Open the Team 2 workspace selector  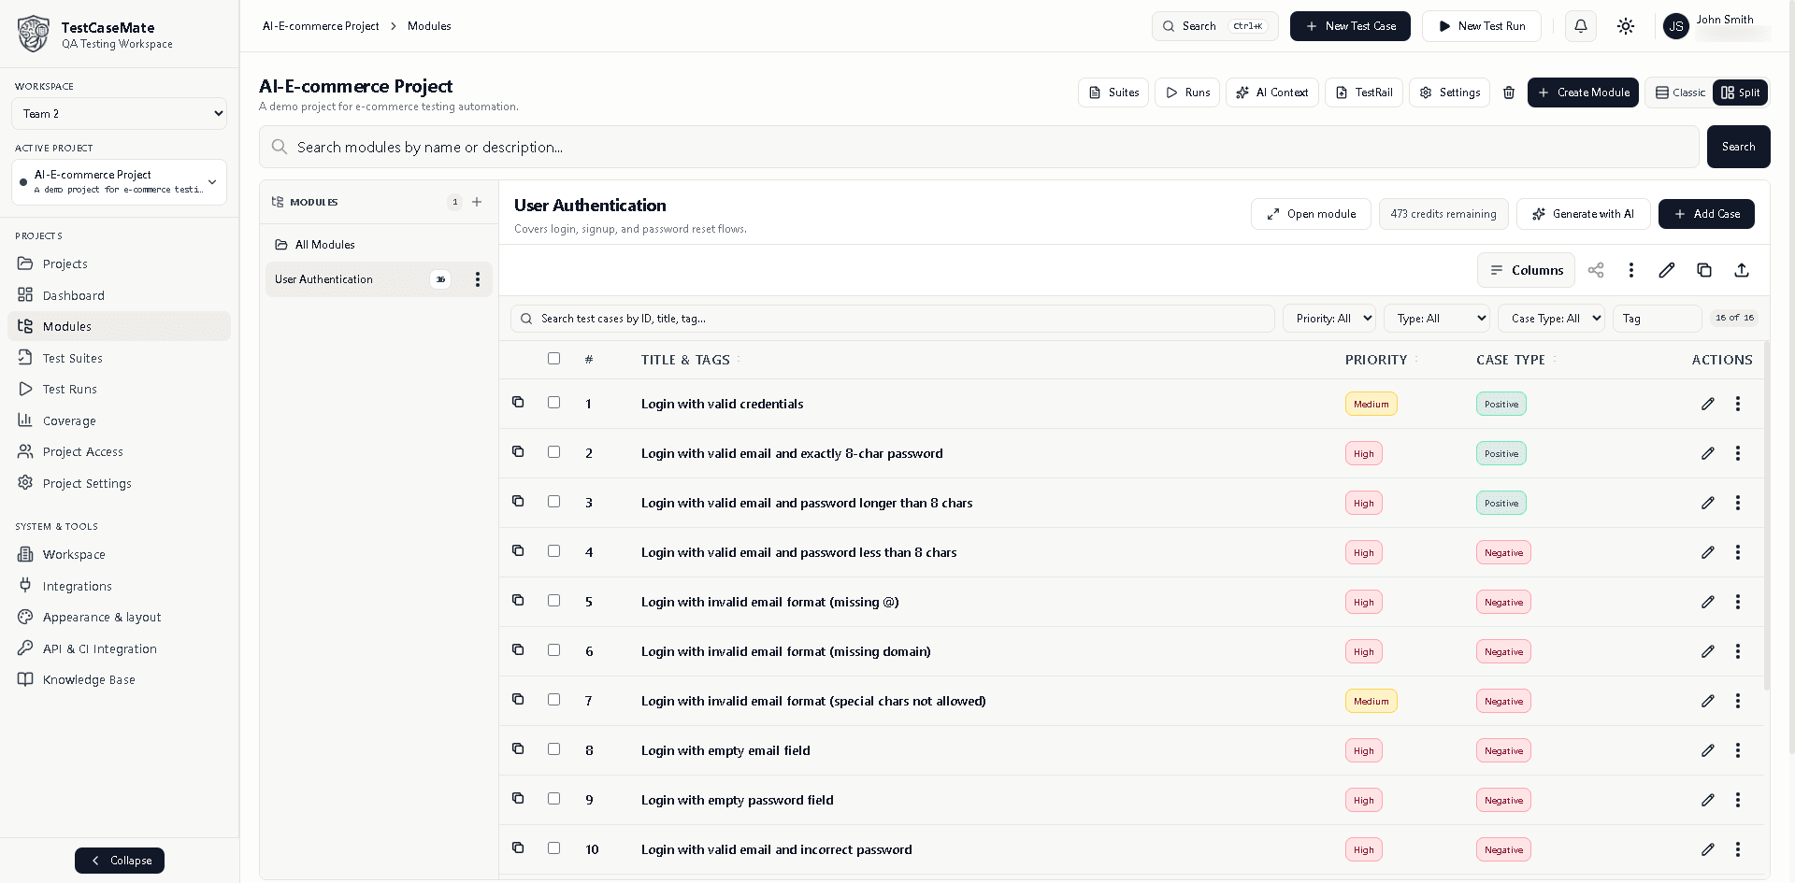(119, 114)
